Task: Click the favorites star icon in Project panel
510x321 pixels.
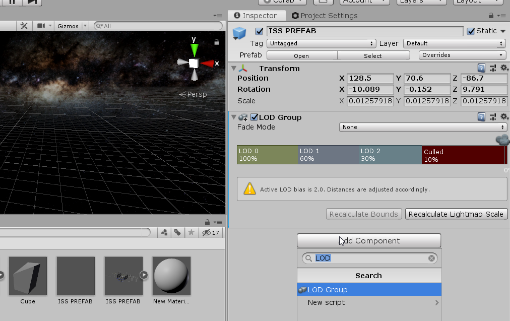Action: point(191,232)
